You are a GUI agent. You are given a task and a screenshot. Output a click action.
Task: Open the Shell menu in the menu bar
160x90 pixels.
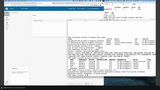pyautogui.click(x=13, y=1)
